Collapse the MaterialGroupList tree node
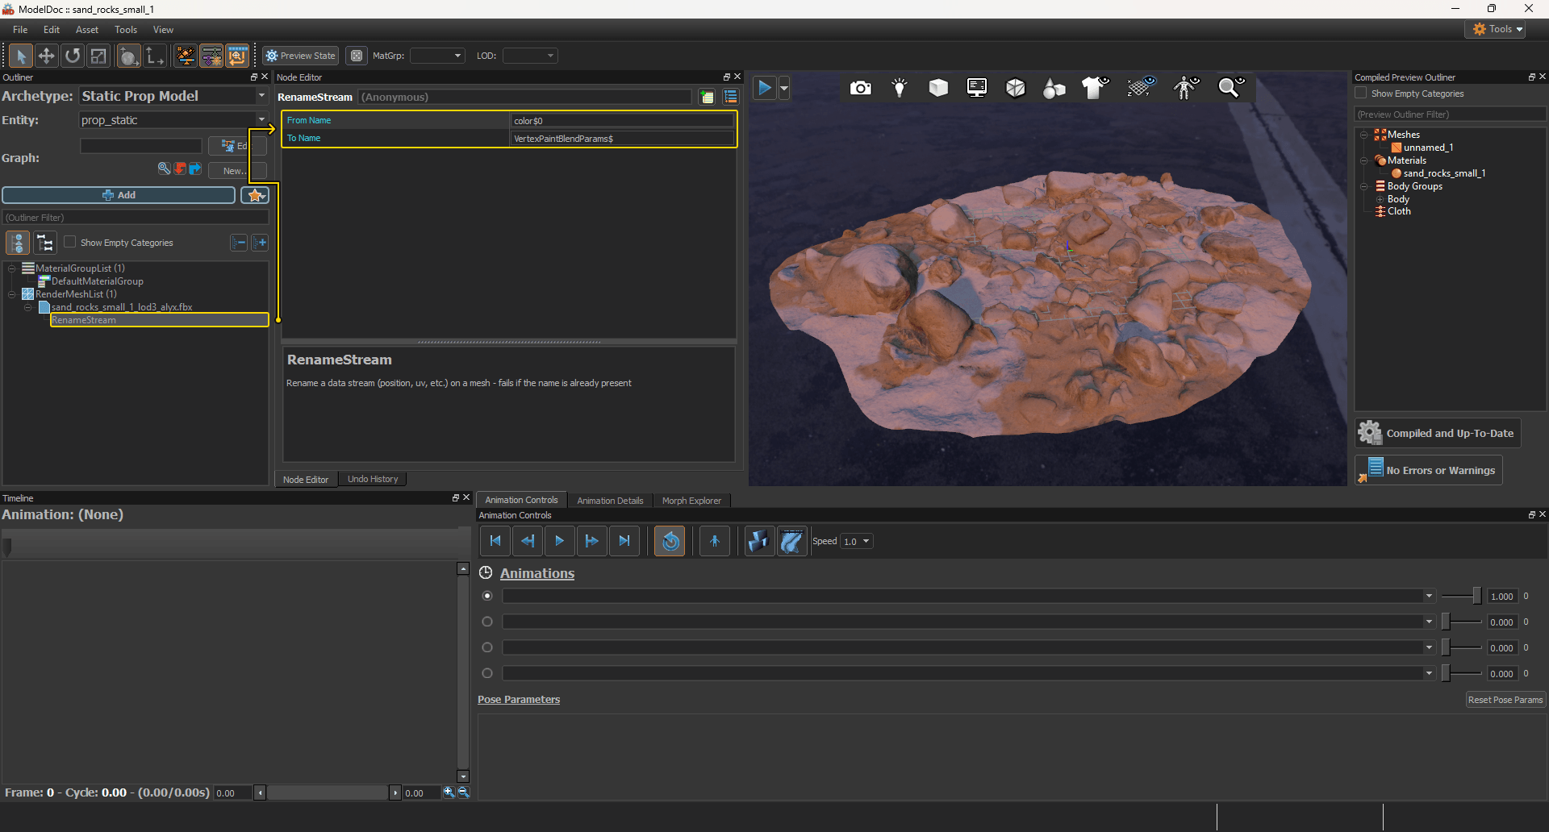1549x832 pixels. click(12, 268)
